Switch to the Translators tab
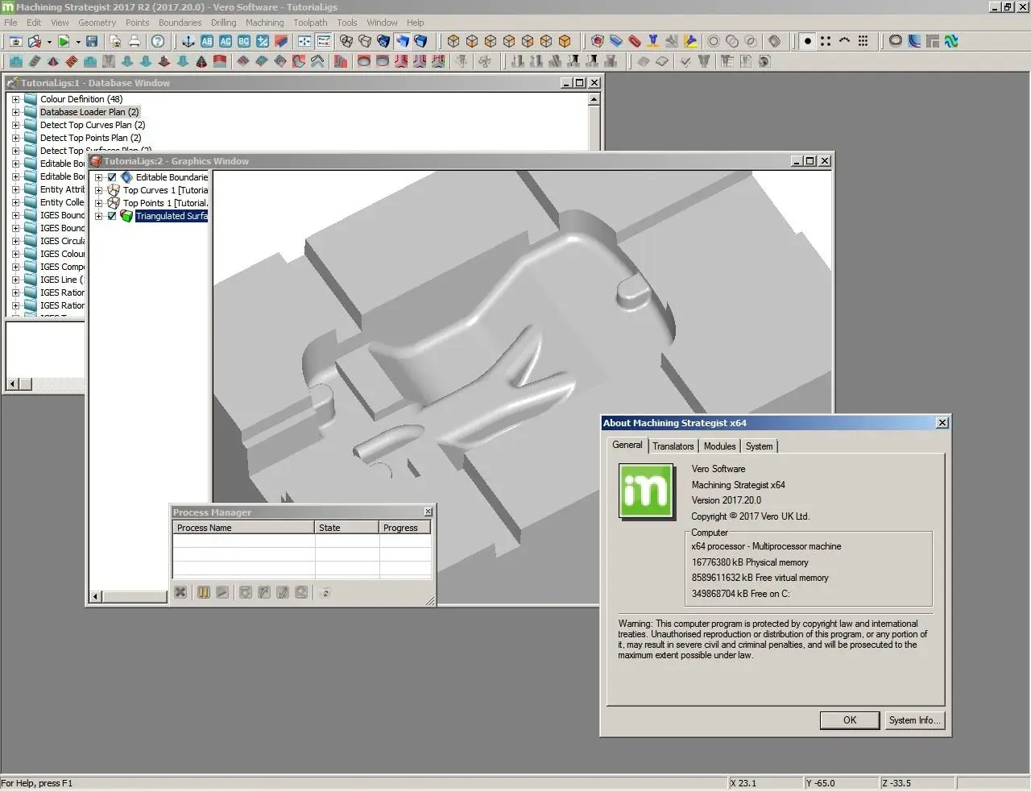Image resolution: width=1031 pixels, height=792 pixels. (673, 446)
